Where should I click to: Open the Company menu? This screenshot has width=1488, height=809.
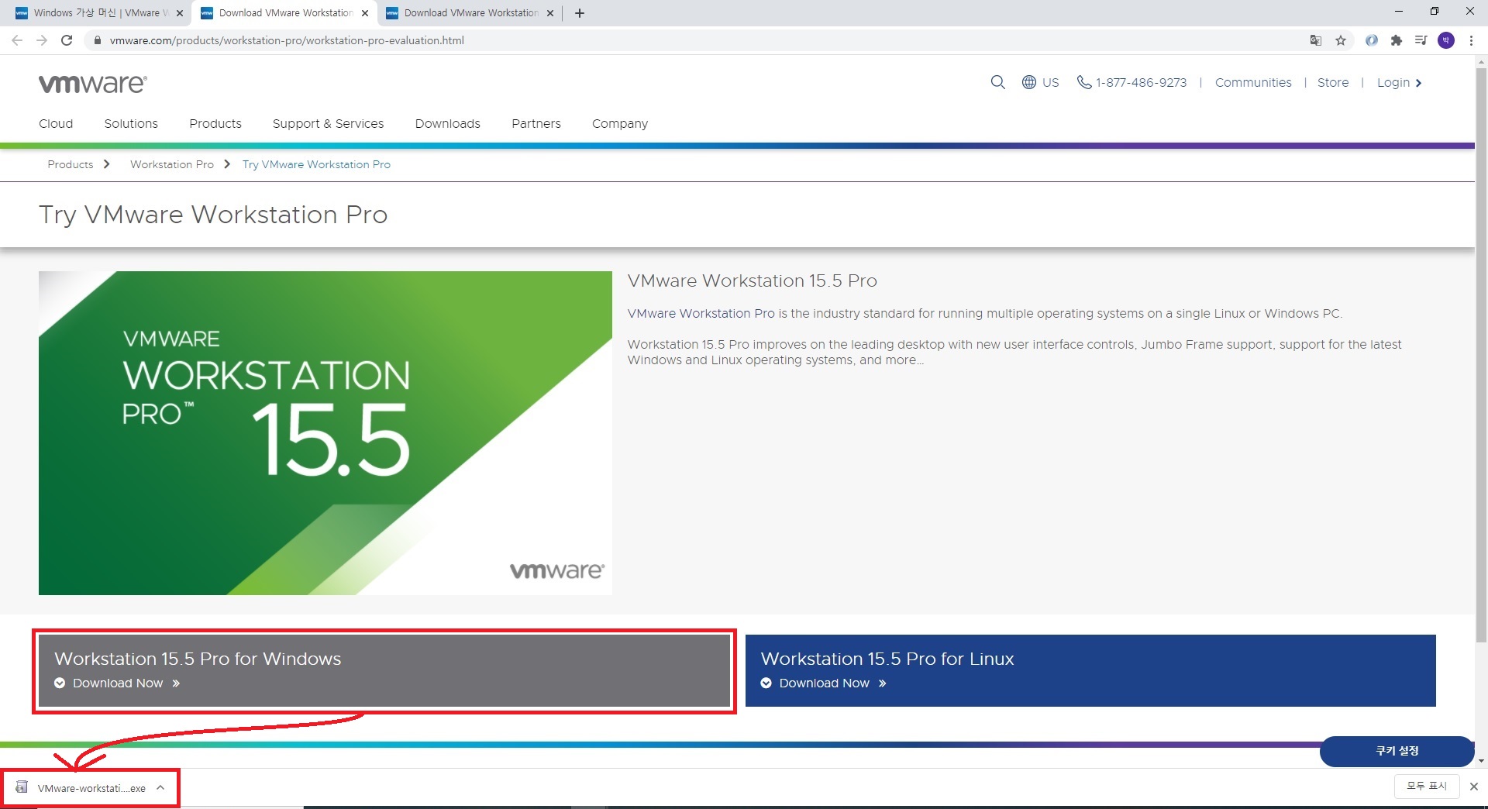click(620, 124)
